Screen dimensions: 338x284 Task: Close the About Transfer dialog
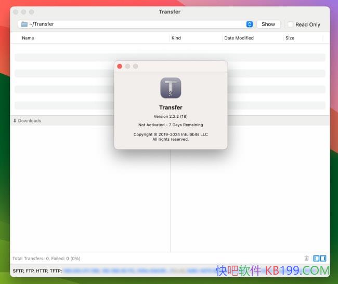[x=120, y=66]
